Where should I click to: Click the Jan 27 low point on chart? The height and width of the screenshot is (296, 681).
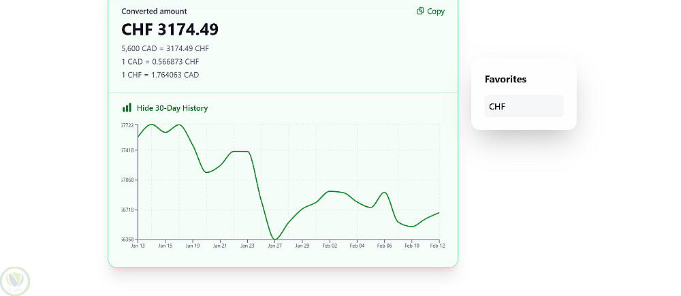[275, 239]
